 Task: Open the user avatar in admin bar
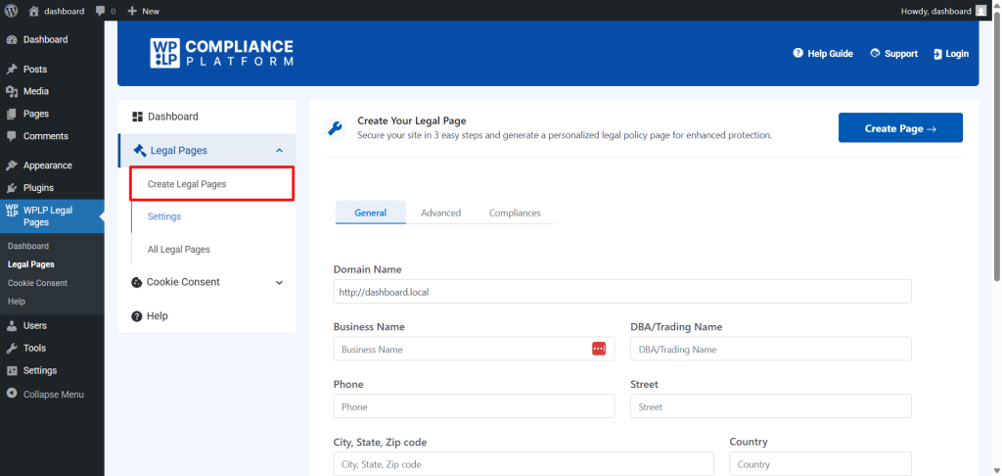point(980,11)
